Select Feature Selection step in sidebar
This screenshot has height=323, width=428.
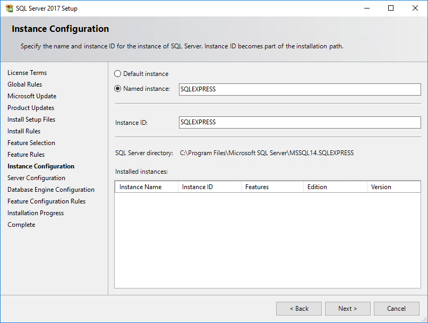click(x=31, y=143)
